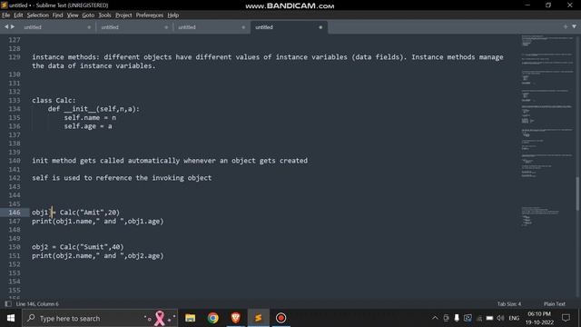This screenshot has width=581, height=327.
Task: Add a new tab with plus icon
Action: pyautogui.click(x=565, y=26)
